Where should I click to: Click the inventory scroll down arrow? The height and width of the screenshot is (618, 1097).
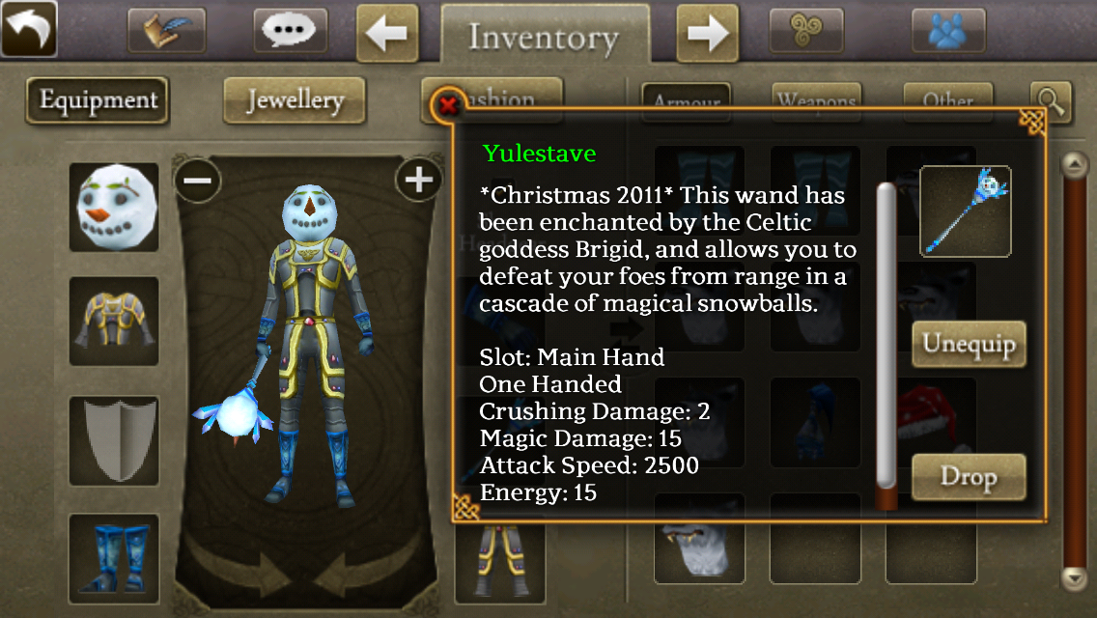pyautogui.click(x=1074, y=578)
